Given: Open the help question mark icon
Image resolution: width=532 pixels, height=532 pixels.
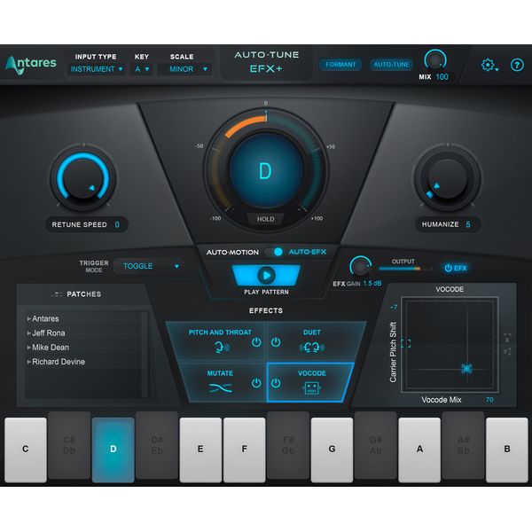Looking at the screenshot, I should click(517, 65).
